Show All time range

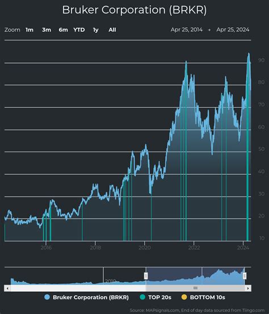click(112, 30)
